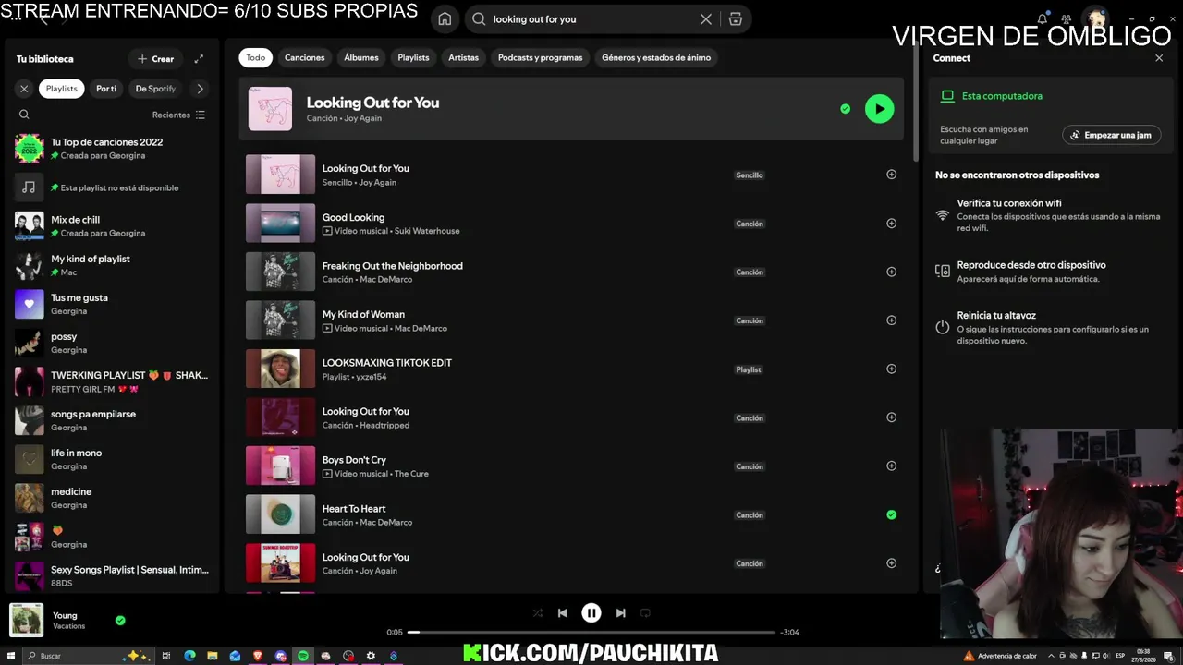Image resolution: width=1183 pixels, height=665 pixels.
Task: Filter results by Géneros y estados de ánimo
Action: pyautogui.click(x=656, y=57)
